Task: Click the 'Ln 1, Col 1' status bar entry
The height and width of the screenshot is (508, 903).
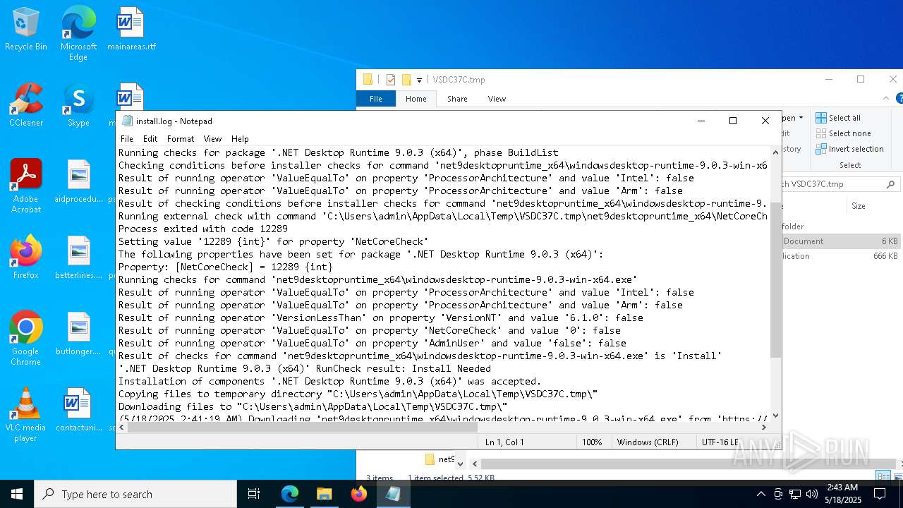Action: tap(504, 442)
